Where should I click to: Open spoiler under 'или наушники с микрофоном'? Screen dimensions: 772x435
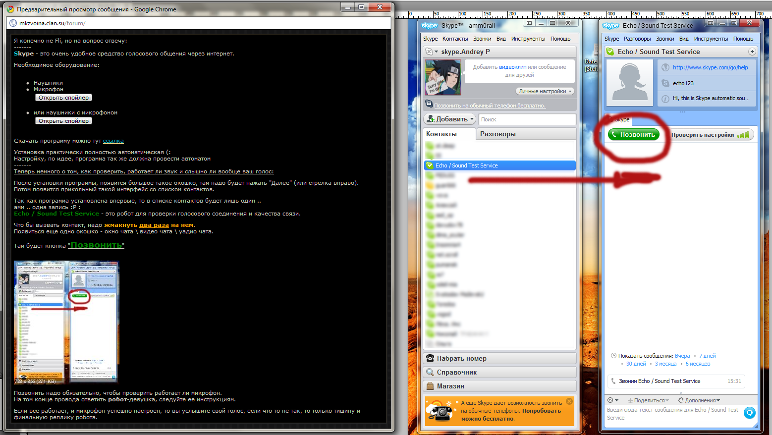[x=63, y=121]
